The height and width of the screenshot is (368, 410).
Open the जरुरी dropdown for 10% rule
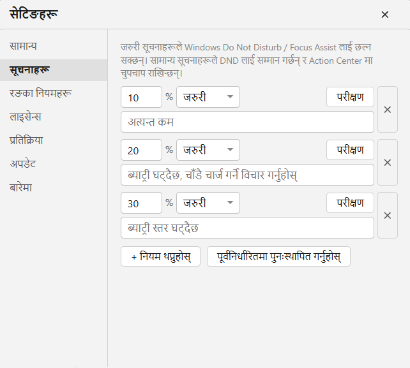(208, 97)
